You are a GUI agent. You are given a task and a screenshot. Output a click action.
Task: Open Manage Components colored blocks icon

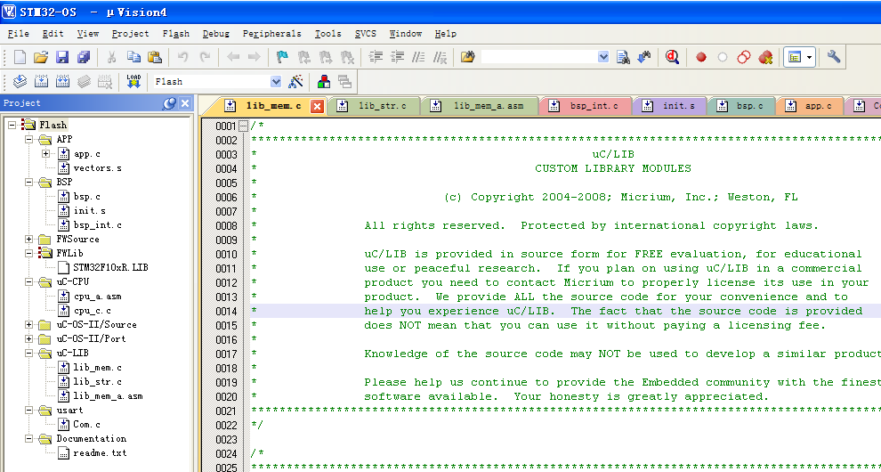[x=323, y=81]
